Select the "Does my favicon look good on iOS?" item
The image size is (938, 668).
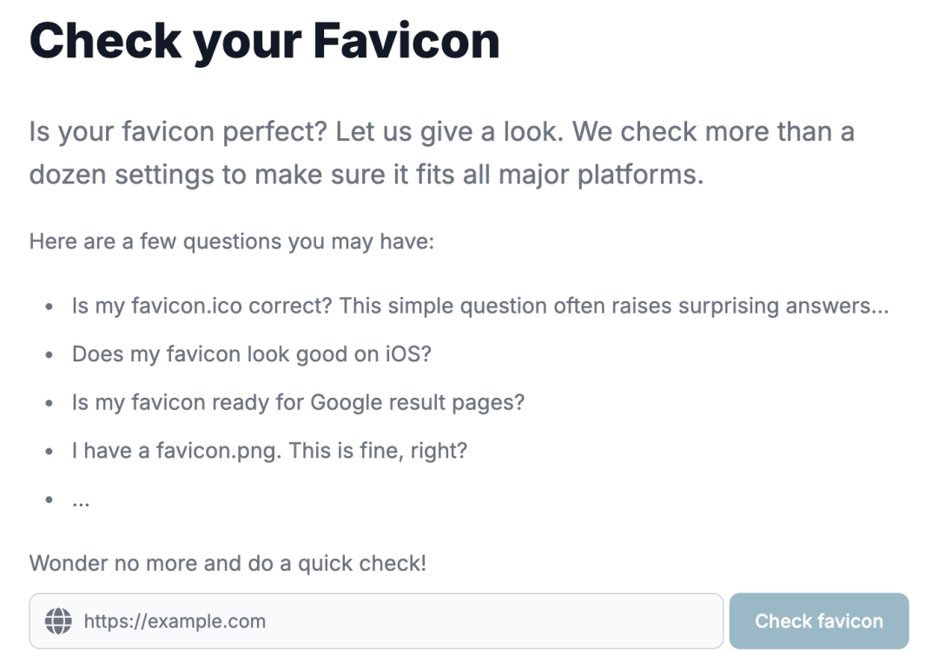(251, 354)
